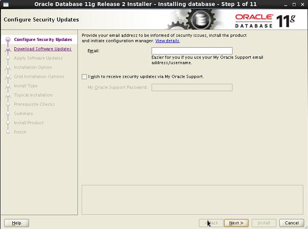This screenshot has width=308, height=229.
Task: Select Apply Software Updates step
Action: 38,58
